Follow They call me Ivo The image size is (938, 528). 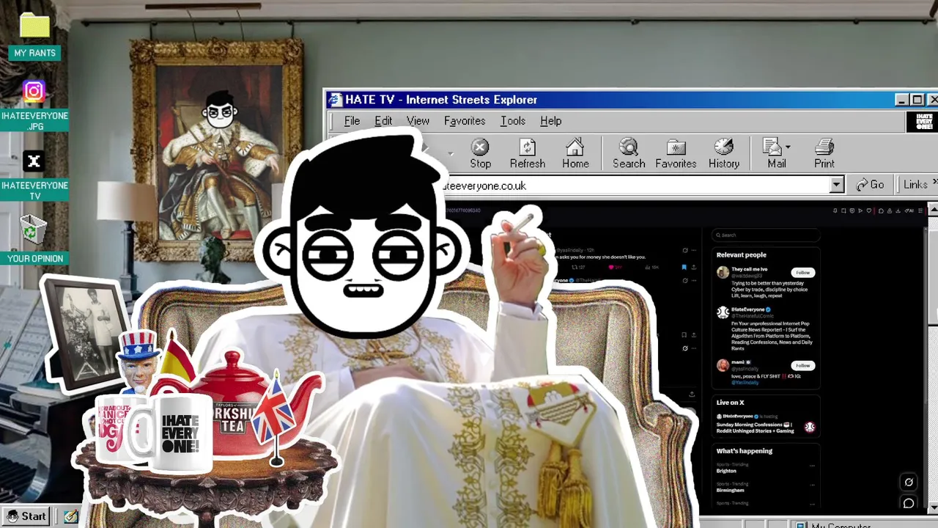(802, 272)
